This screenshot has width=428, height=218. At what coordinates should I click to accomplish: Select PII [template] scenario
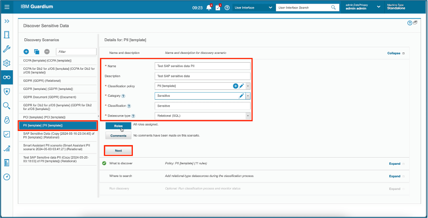point(58,125)
